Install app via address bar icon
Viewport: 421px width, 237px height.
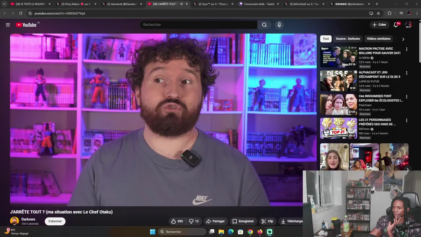tap(371, 13)
